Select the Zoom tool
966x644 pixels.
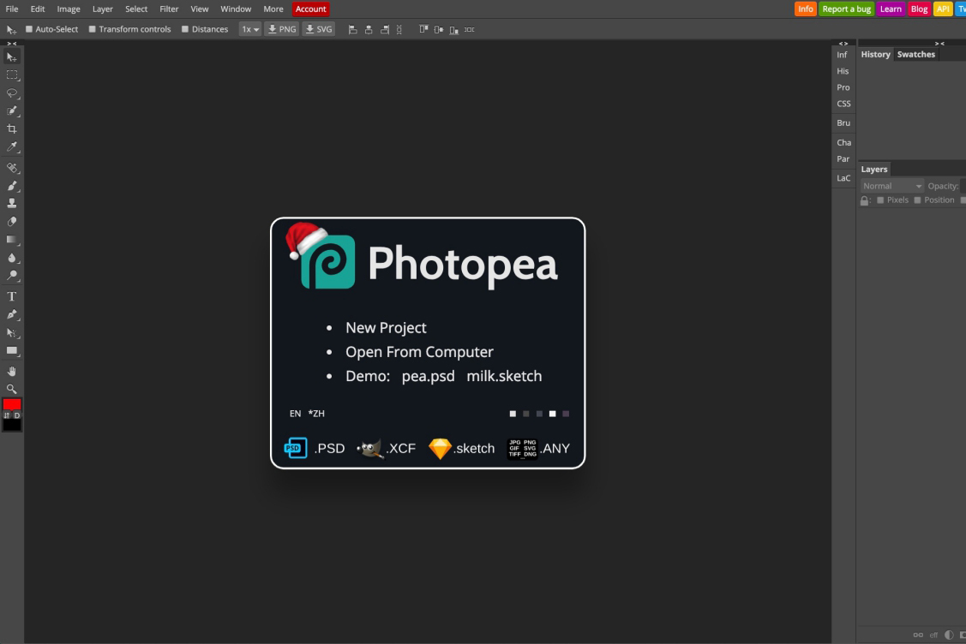tap(12, 389)
